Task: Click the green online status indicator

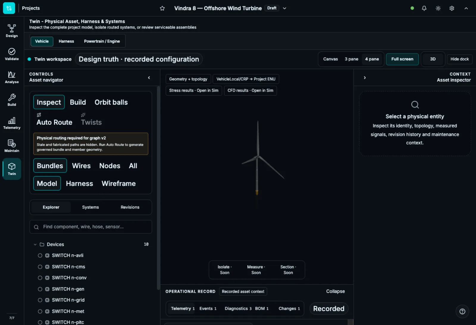Action: 412,8
